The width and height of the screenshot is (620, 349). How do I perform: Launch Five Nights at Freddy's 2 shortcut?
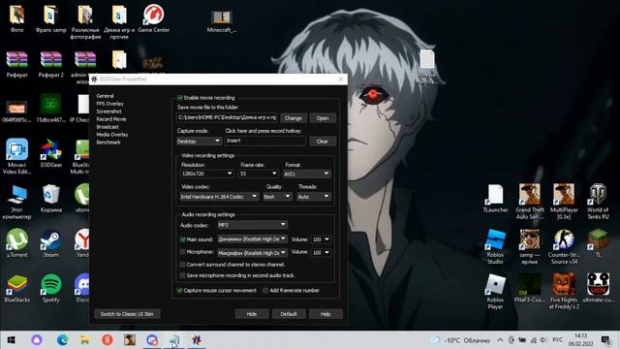[x=564, y=292]
